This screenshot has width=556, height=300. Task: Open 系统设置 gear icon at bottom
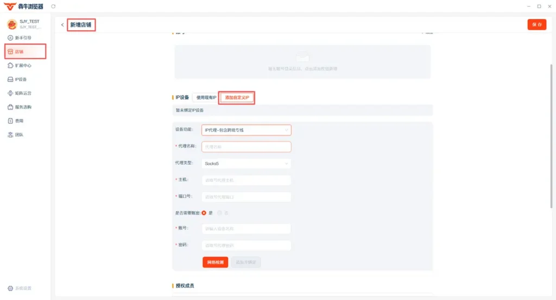point(10,288)
